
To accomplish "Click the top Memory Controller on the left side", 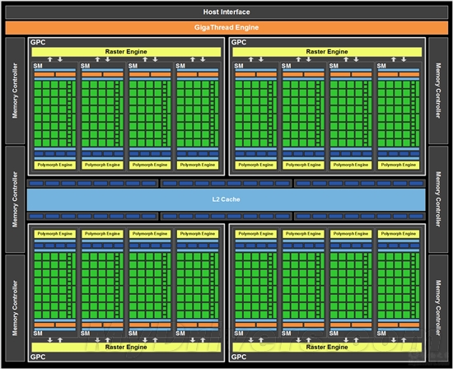I will 15,91.
